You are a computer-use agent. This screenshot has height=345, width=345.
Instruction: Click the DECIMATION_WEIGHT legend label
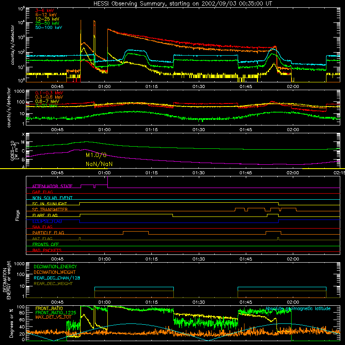[55, 272]
